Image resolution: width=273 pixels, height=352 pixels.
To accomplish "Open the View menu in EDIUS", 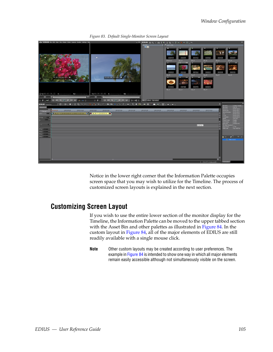I will coord(57,42).
